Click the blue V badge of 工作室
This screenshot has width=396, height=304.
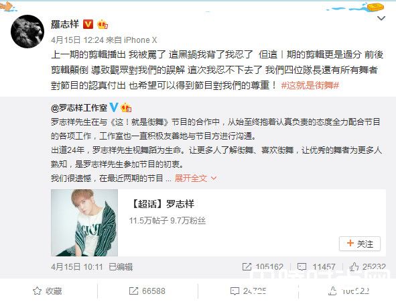pyautogui.click(x=114, y=107)
